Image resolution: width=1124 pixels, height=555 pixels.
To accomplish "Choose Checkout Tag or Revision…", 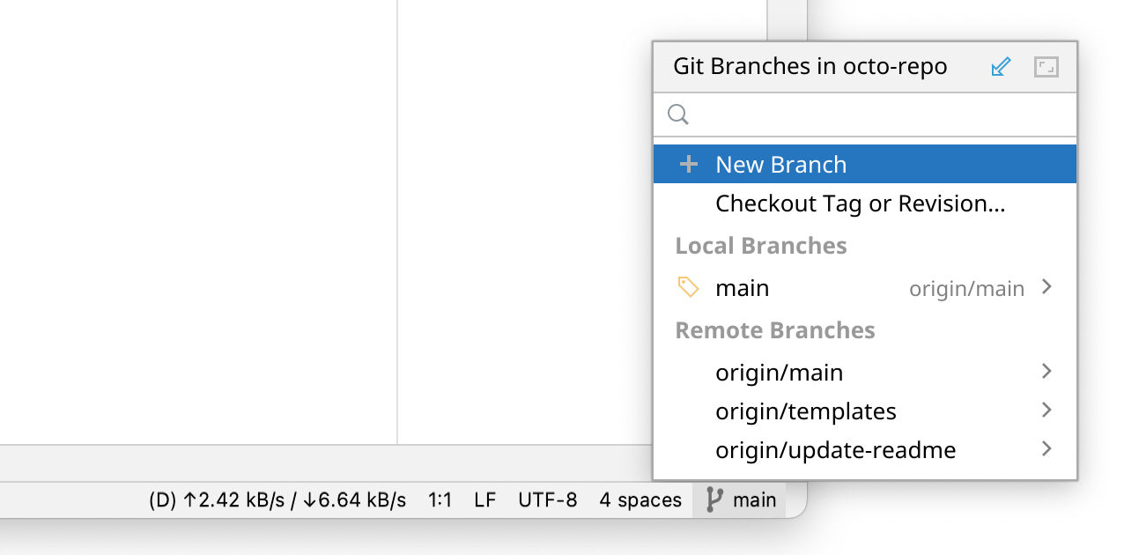I will pos(860,203).
